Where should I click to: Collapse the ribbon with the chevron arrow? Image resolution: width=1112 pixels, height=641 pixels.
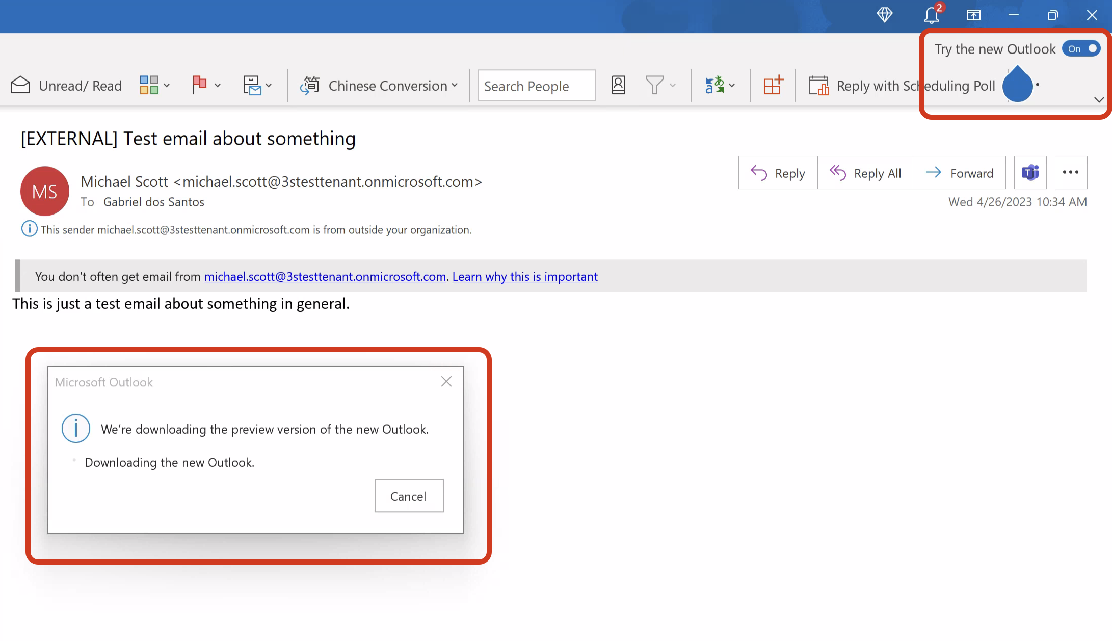click(x=1099, y=100)
